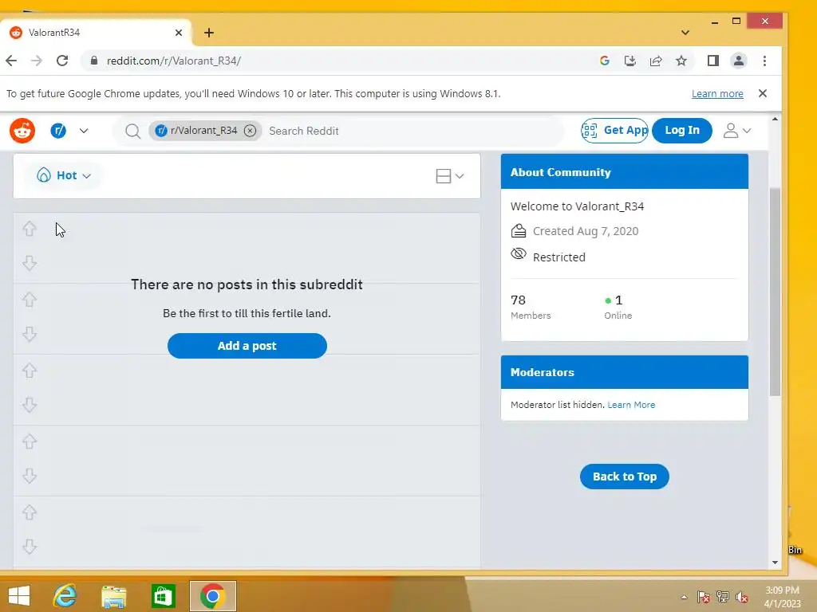The width and height of the screenshot is (817, 612).
Task: Click the second upvote arrow
Action: click(30, 300)
